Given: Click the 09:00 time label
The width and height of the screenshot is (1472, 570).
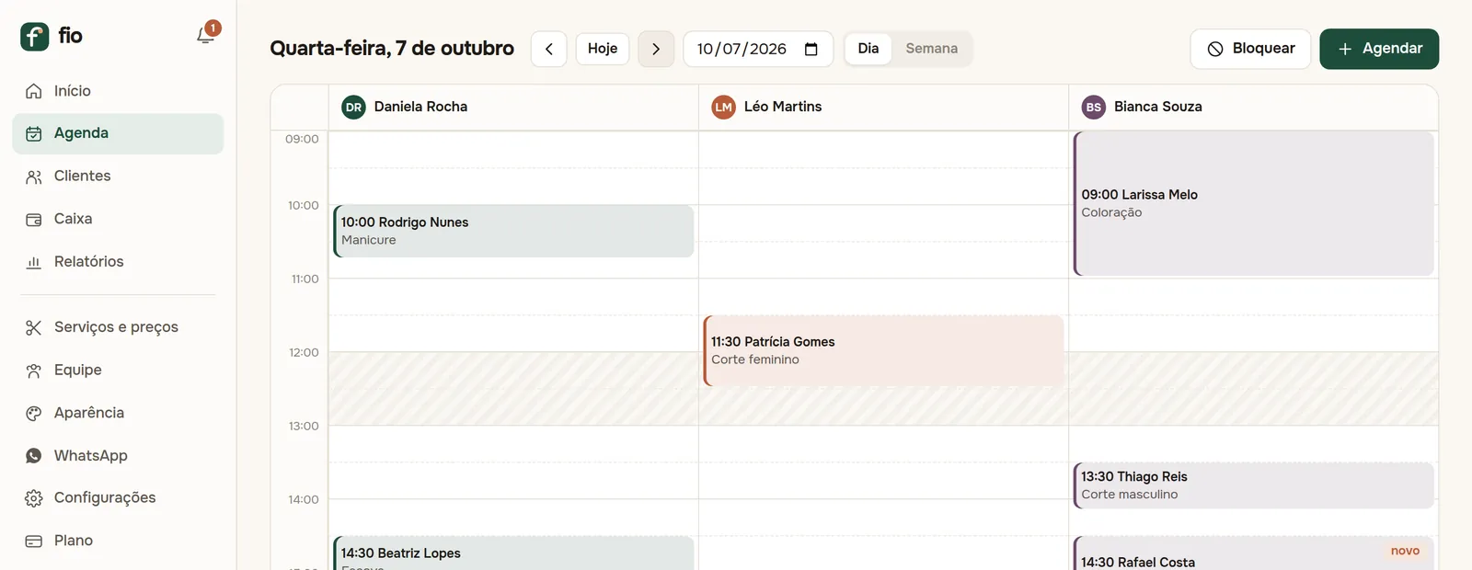Looking at the screenshot, I should pyautogui.click(x=302, y=139).
